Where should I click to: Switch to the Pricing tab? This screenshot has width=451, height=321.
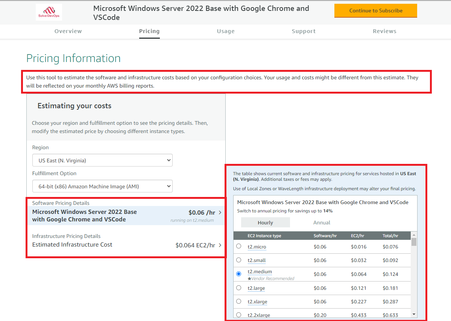click(149, 31)
